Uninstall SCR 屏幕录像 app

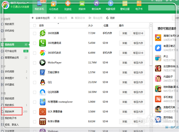(x=125, y=112)
